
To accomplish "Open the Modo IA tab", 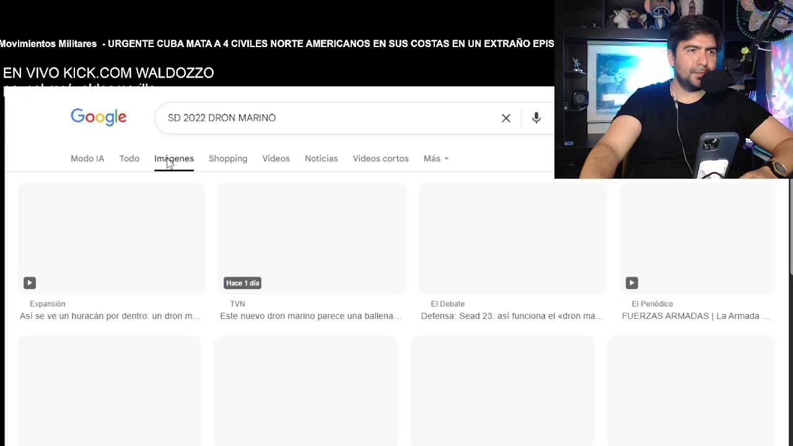I will coord(87,159).
